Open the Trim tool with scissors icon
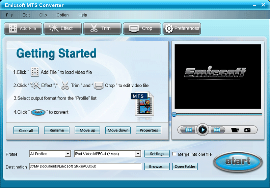 (x=103, y=29)
